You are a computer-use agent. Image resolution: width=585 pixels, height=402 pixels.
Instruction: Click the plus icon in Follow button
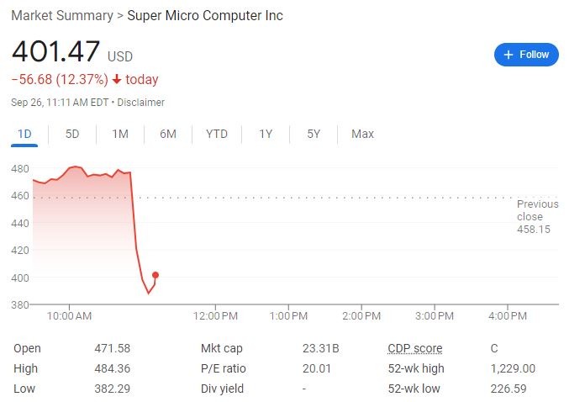pos(508,55)
